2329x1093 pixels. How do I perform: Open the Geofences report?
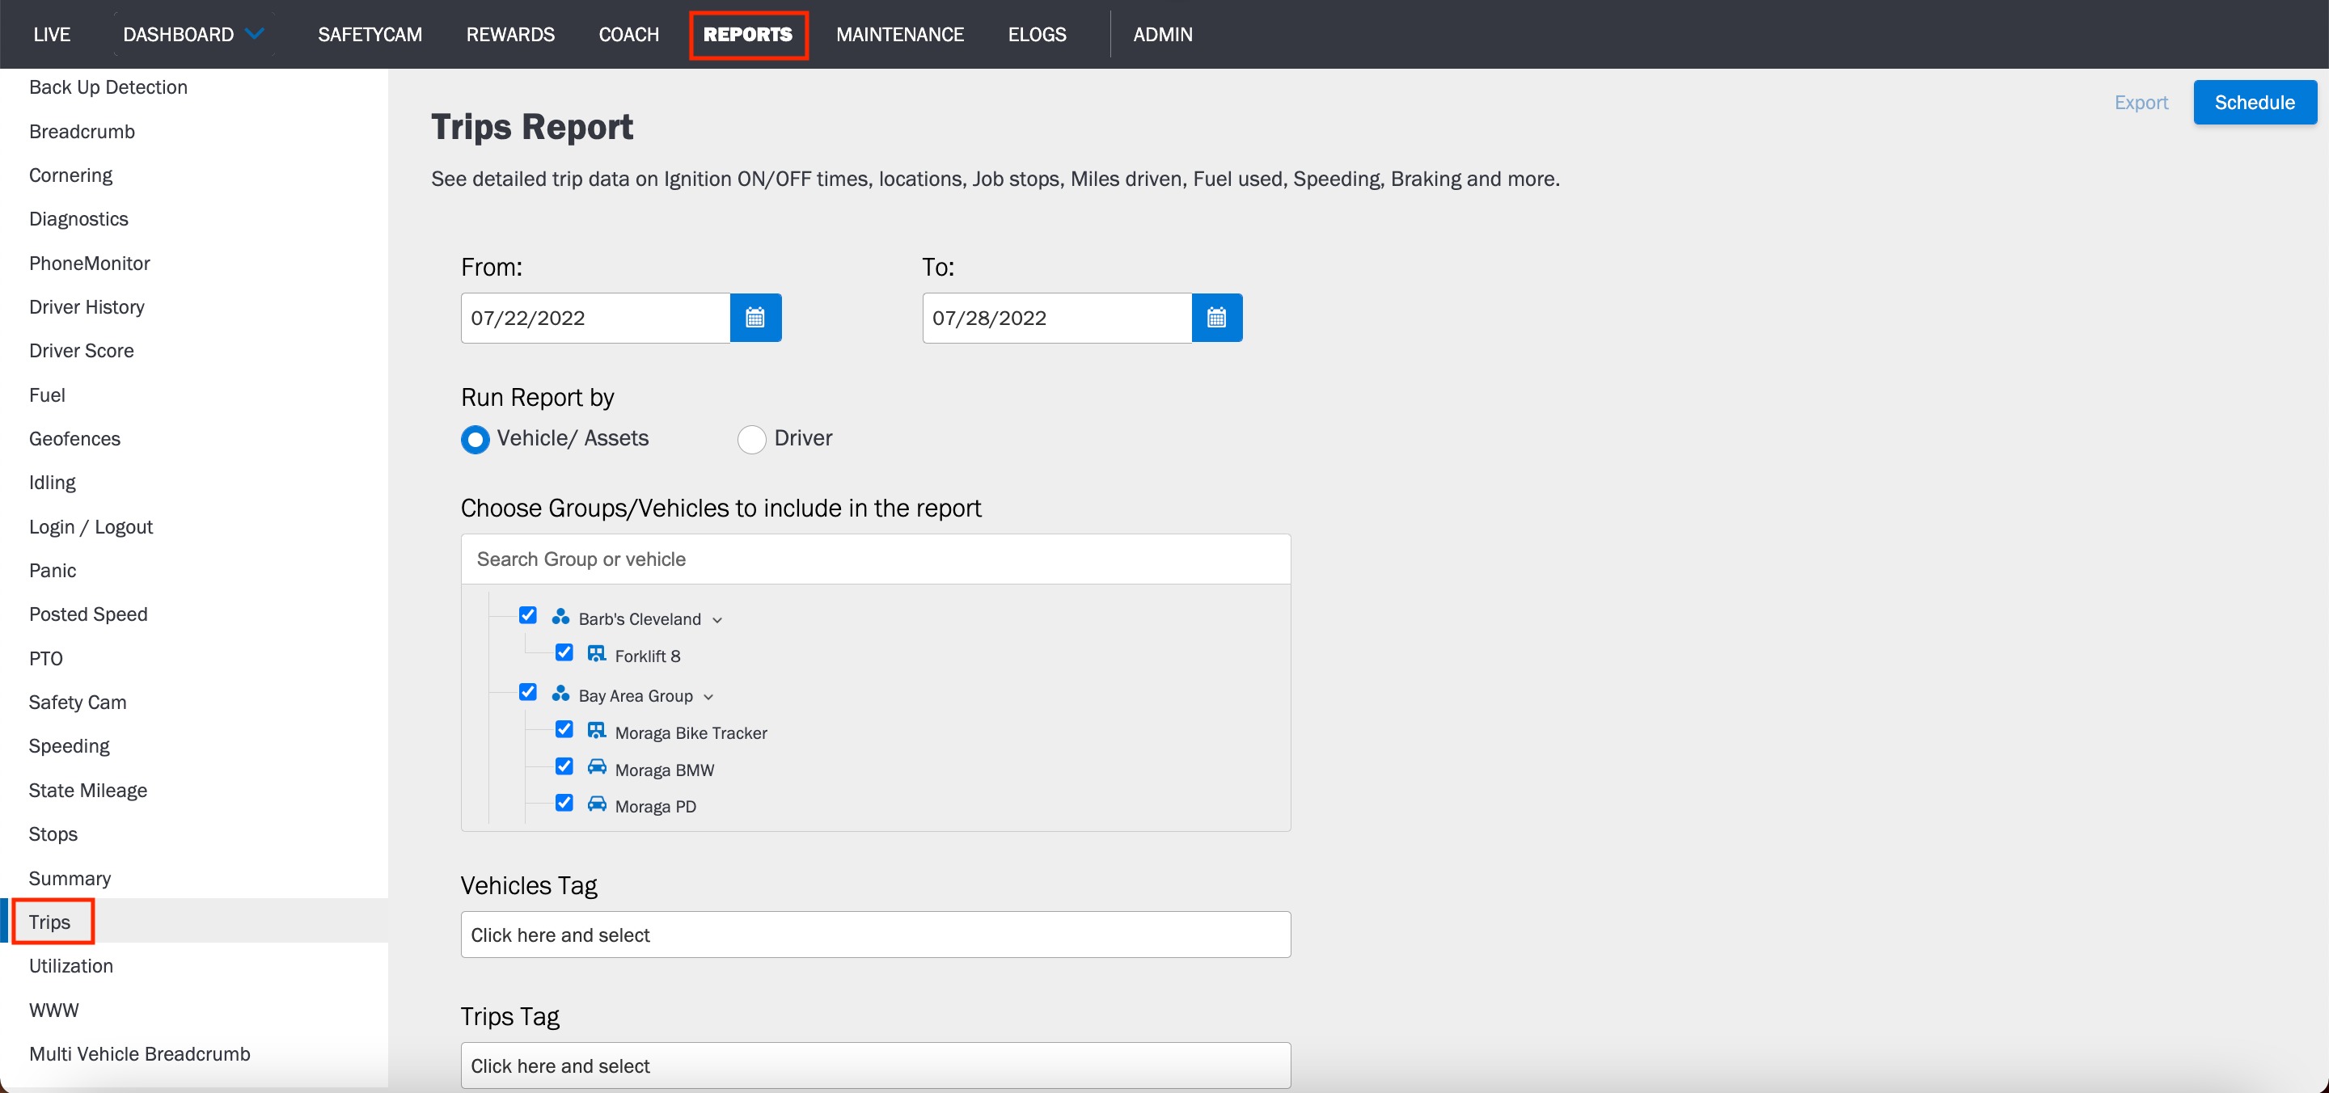coord(75,438)
